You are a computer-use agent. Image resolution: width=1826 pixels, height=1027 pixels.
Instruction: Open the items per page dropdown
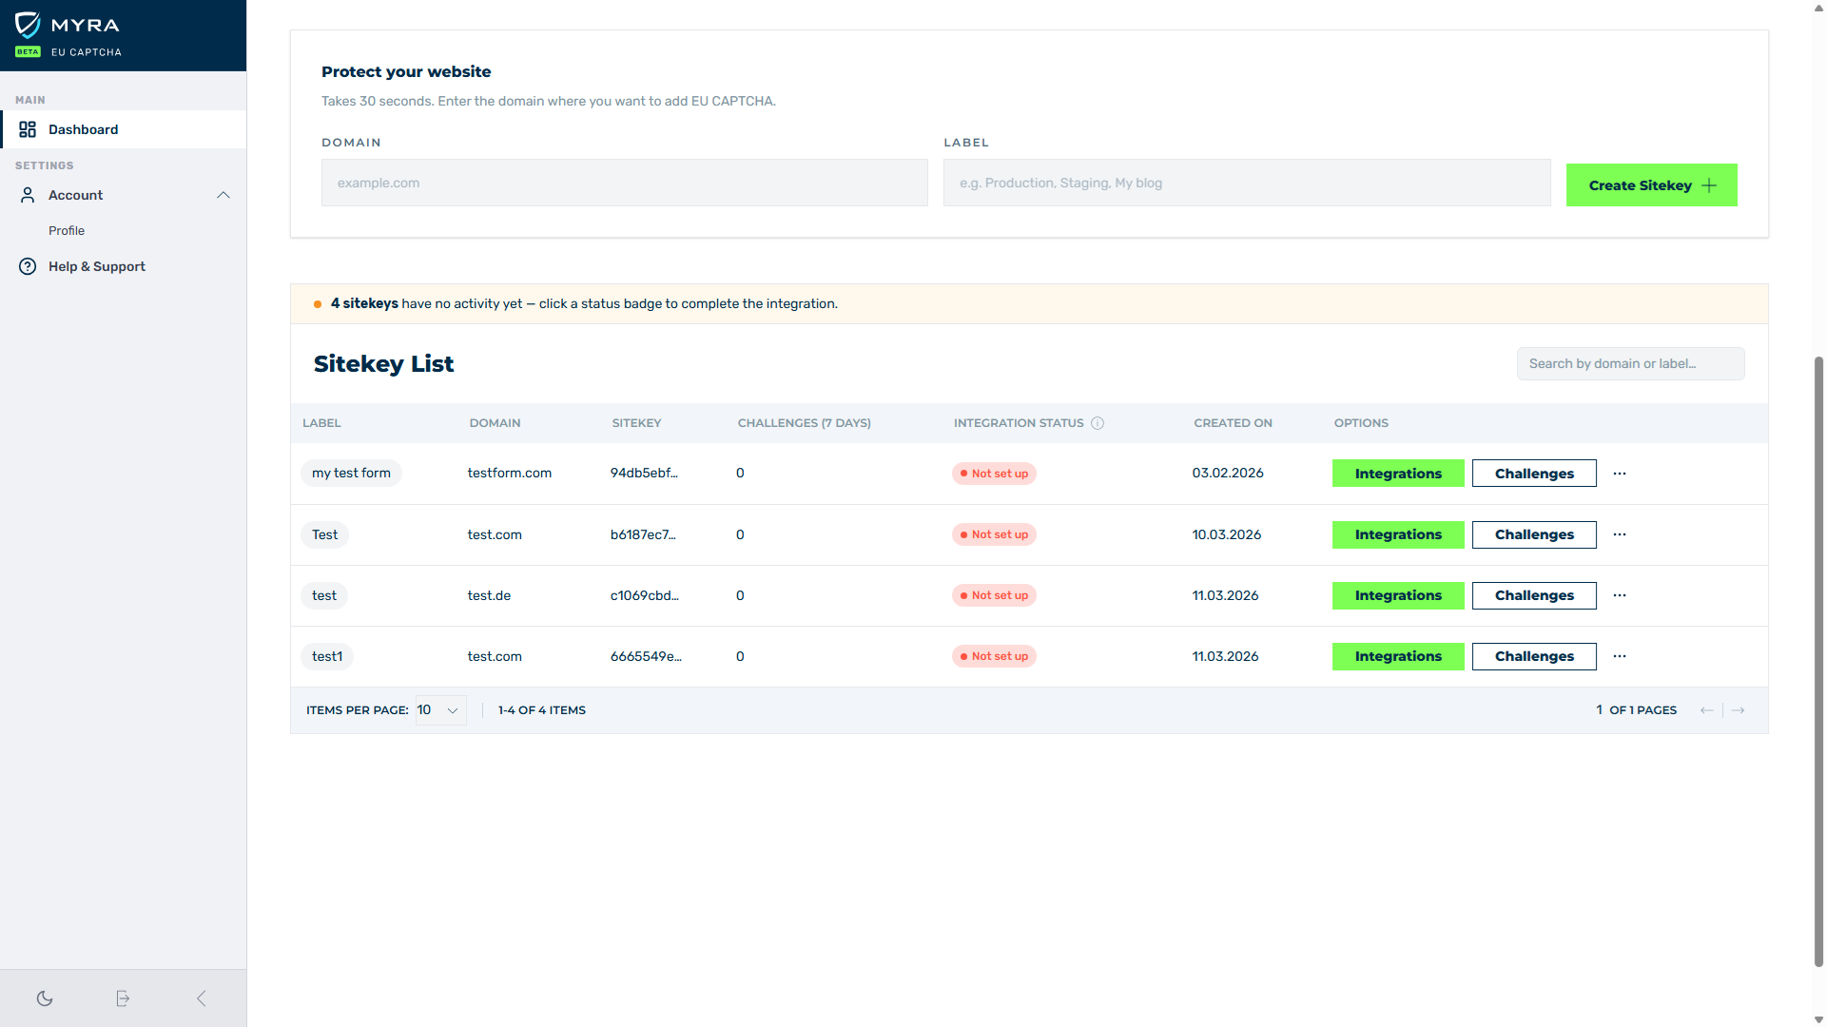440,710
